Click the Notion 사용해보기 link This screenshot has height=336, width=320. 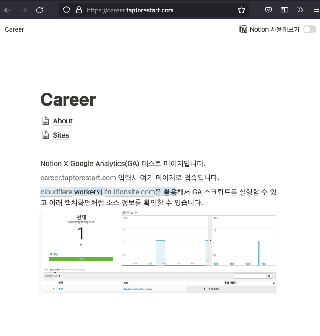coord(274,29)
